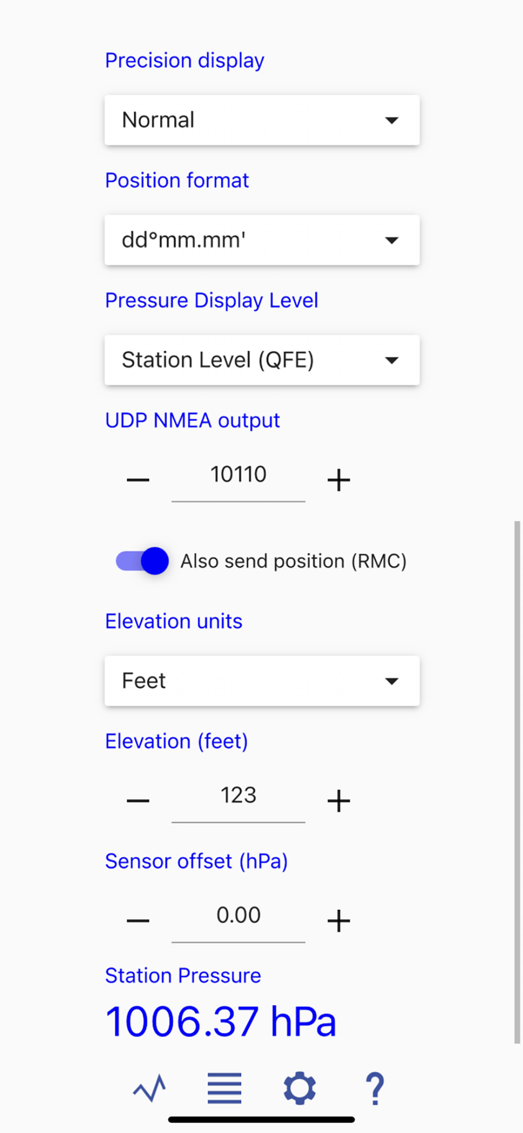Increase UDP NMEA output port number
This screenshot has height=1133, width=523.
click(x=338, y=480)
